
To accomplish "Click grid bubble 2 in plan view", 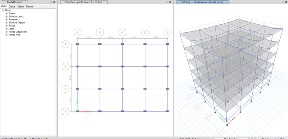I will click(x=66, y=89).
